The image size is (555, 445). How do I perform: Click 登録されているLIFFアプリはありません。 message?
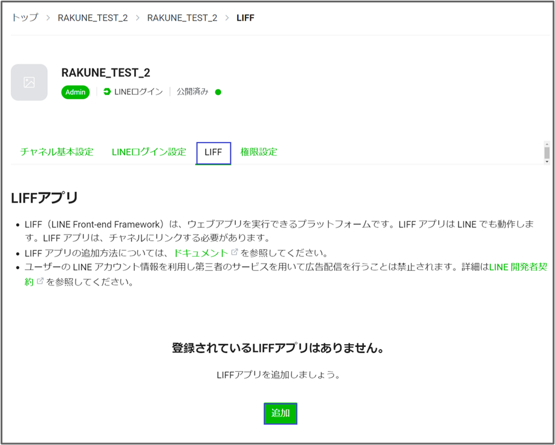coord(278,348)
